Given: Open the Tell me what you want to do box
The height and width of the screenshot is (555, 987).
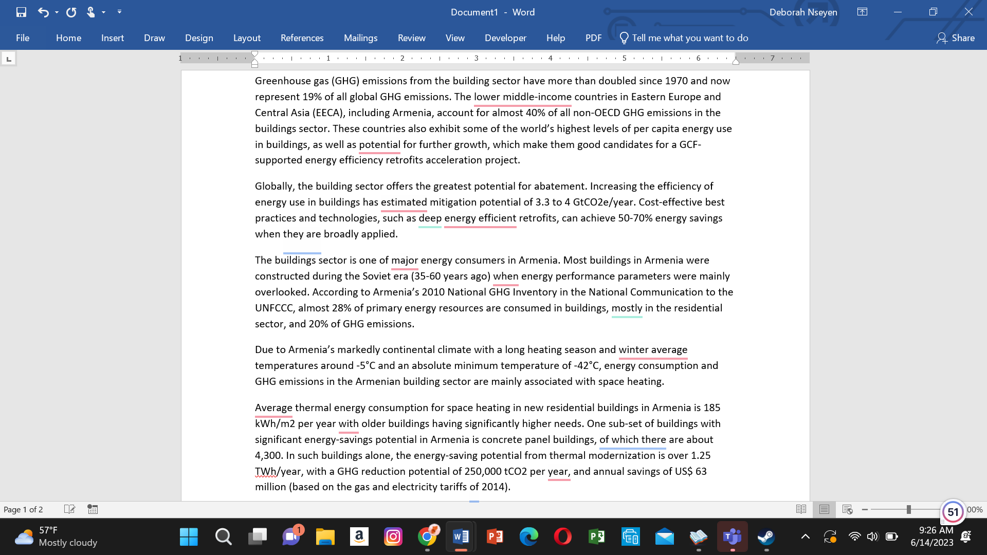Looking at the screenshot, I should click(x=683, y=38).
